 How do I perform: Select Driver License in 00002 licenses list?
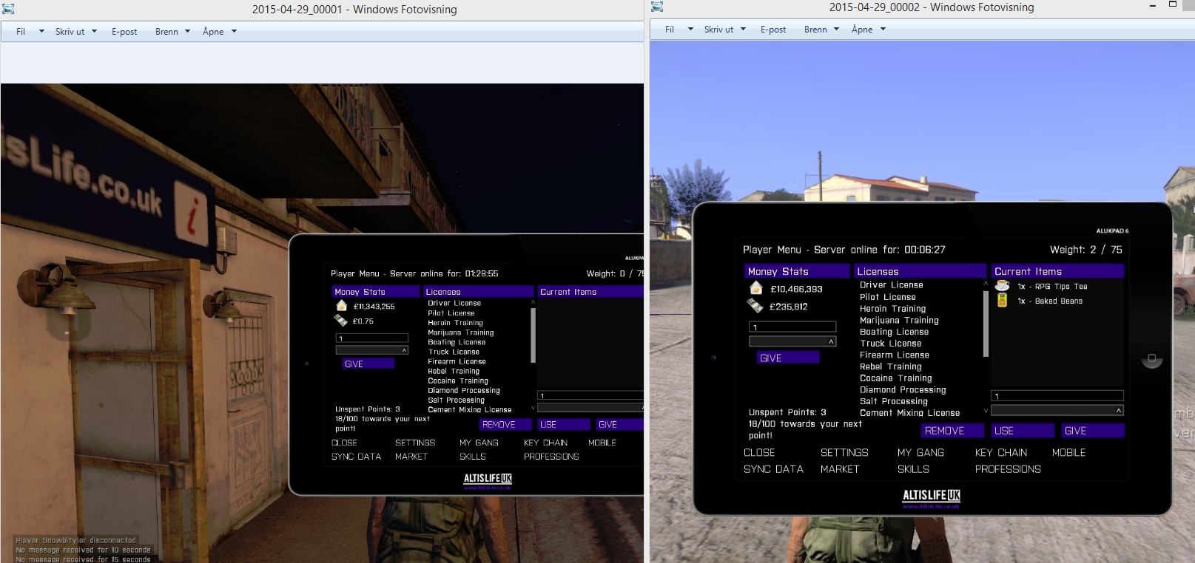(891, 285)
